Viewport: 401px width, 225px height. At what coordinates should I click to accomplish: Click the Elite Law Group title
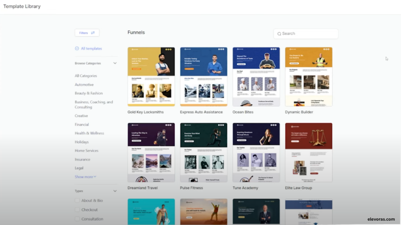tap(298, 188)
